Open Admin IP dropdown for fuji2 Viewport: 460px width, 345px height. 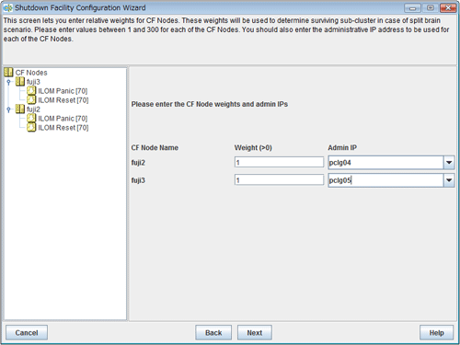pyautogui.click(x=449, y=163)
